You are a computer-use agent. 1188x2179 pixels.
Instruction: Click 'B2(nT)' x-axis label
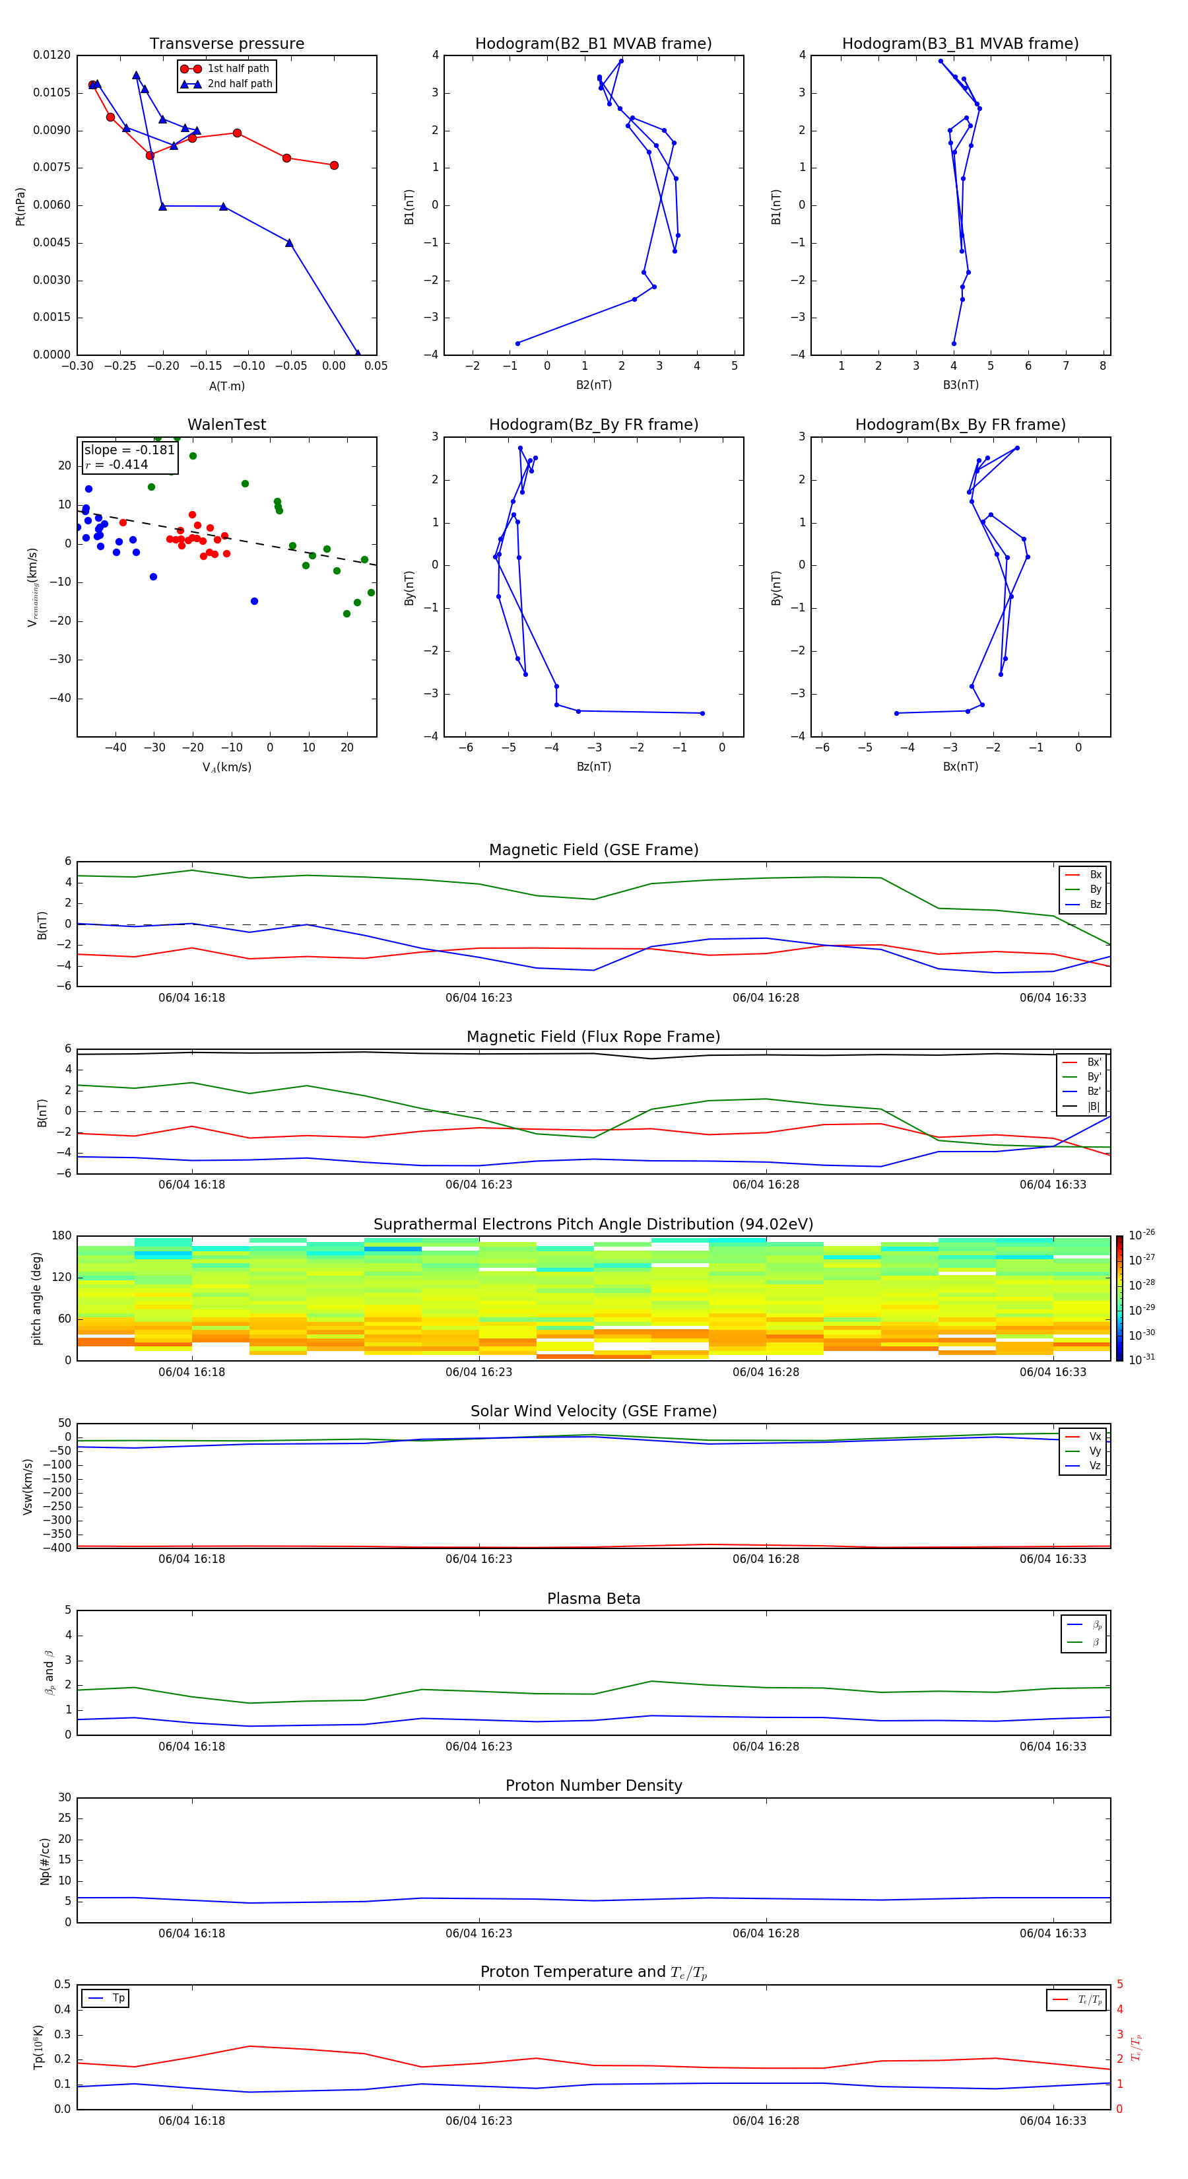click(x=593, y=385)
